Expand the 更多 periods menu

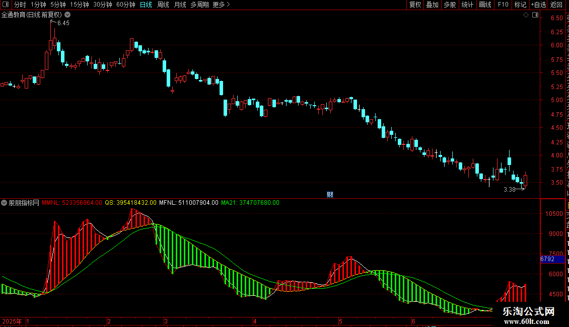[x=221, y=5]
